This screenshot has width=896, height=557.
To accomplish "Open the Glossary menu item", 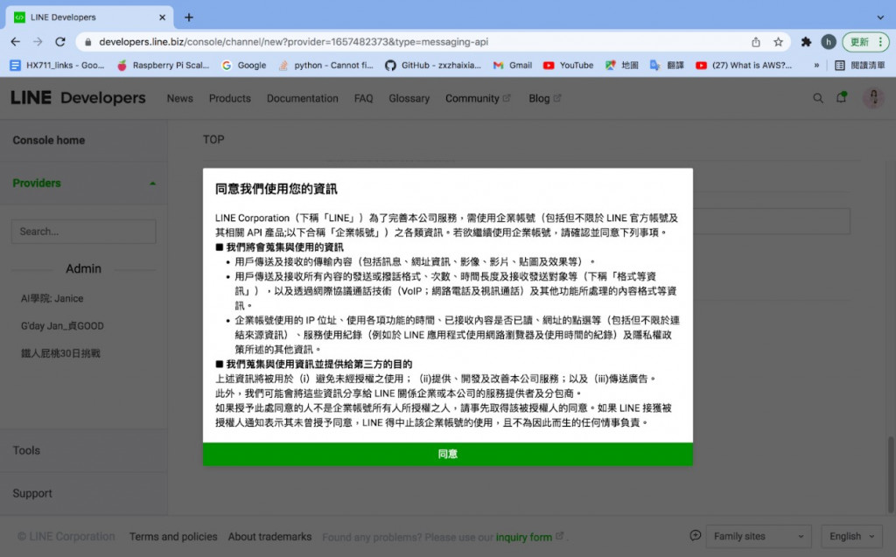I will click(409, 98).
